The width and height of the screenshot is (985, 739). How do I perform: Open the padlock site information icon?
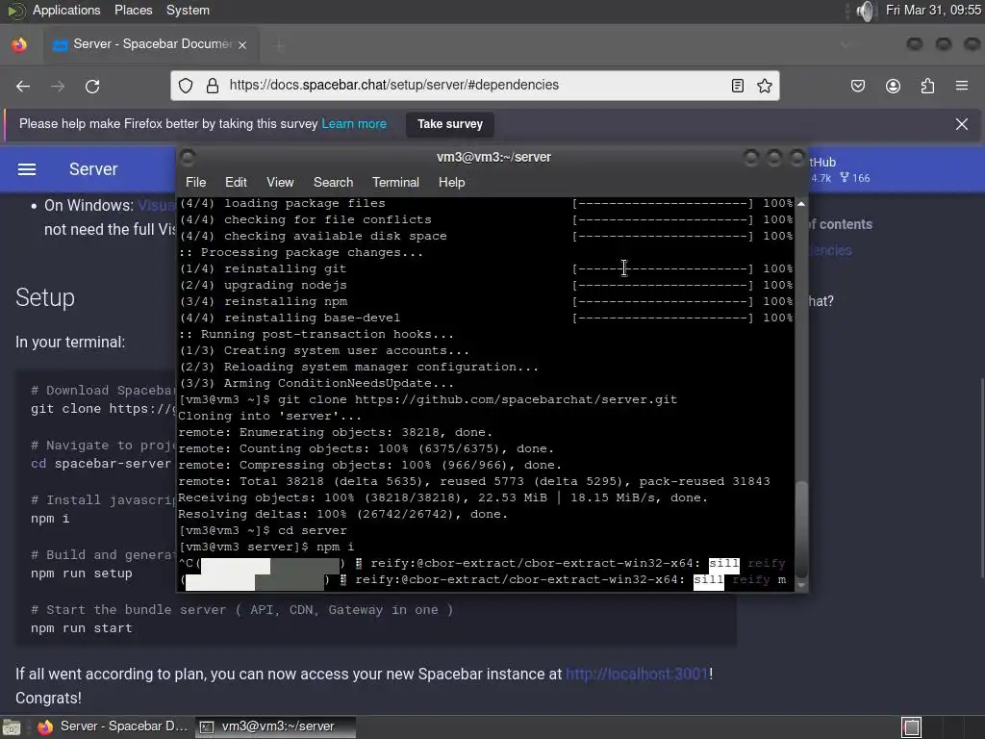(x=213, y=86)
